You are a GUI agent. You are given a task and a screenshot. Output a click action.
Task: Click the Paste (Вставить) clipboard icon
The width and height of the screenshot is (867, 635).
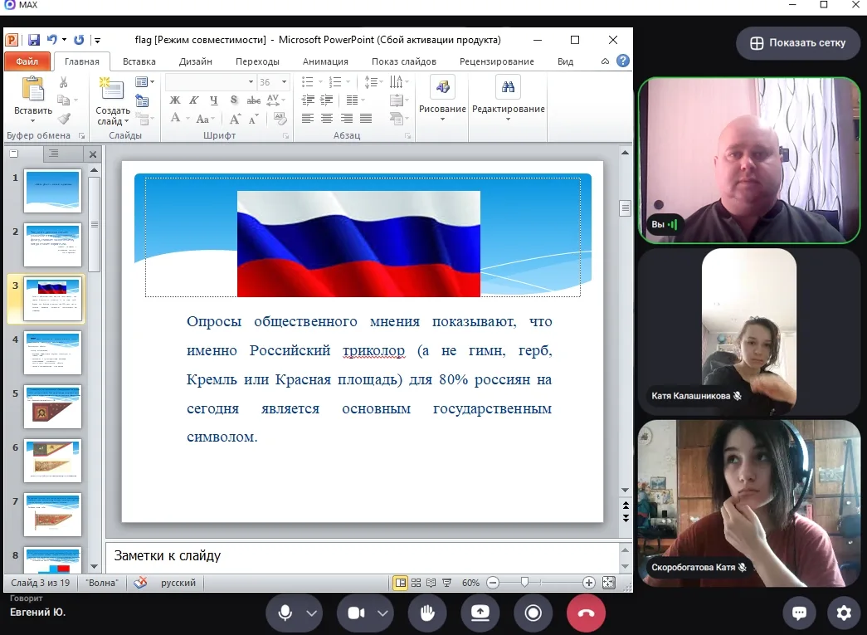33,89
